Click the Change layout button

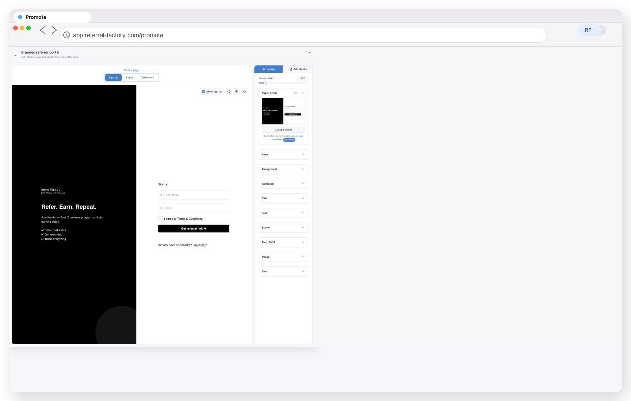click(283, 130)
